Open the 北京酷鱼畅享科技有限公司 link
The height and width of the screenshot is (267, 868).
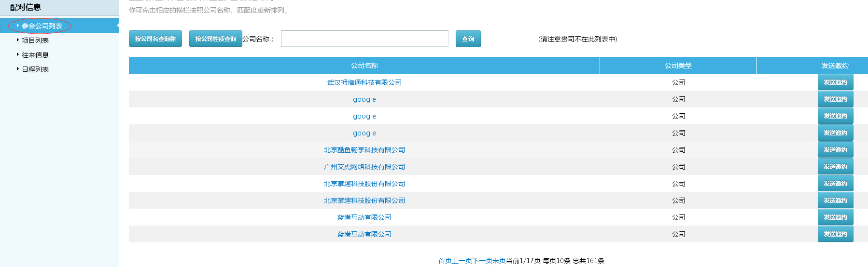tap(364, 150)
